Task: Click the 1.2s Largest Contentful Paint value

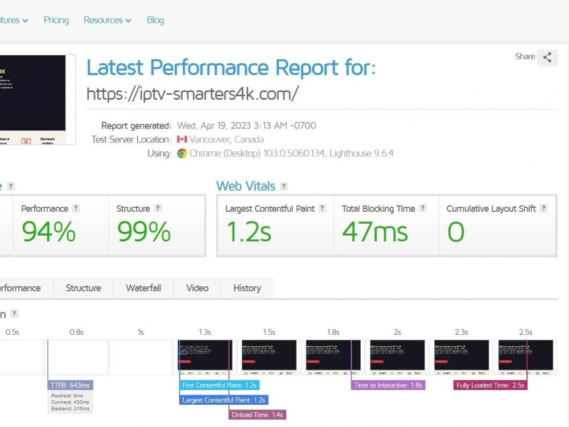Action: [249, 232]
